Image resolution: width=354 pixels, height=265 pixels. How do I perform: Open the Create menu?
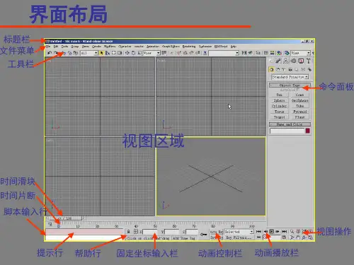click(x=96, y=47)
